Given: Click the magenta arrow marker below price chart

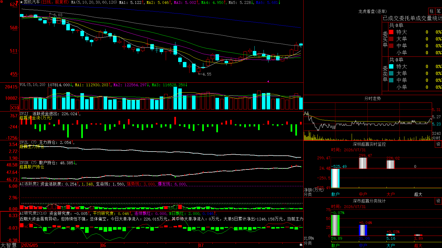Looking at the screenshot, I should pos(268,81).
